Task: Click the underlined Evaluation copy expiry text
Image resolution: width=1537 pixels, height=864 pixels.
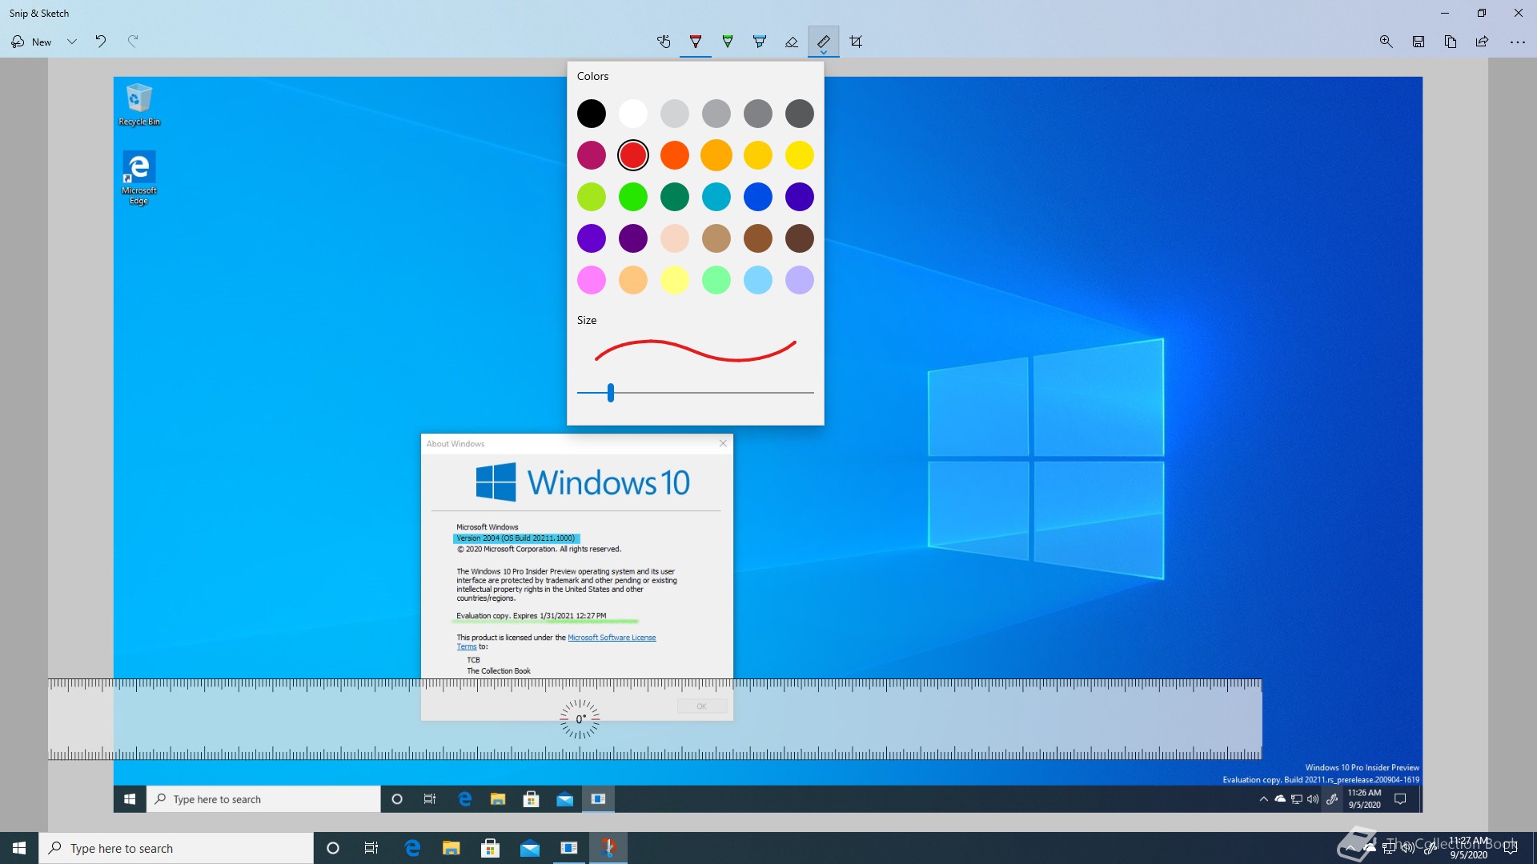Action: (532, 616)
